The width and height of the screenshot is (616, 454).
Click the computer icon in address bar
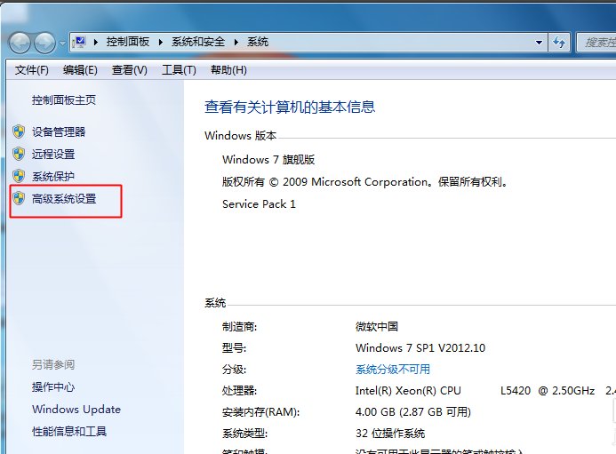[x=80, y=42]
